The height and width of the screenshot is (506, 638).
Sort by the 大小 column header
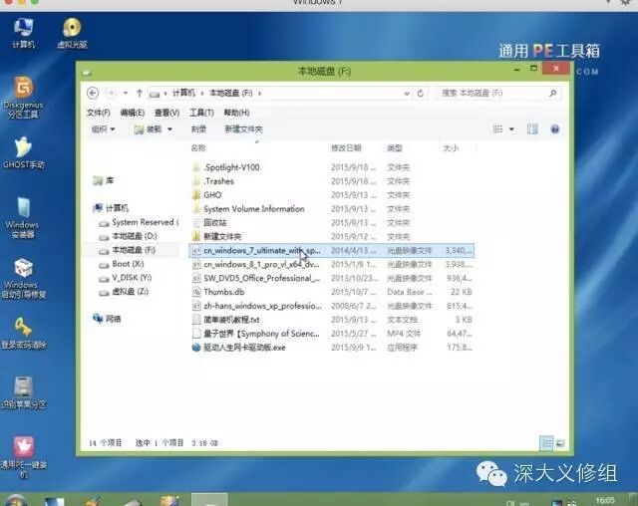pyautogui.click(x=451, y=148)
